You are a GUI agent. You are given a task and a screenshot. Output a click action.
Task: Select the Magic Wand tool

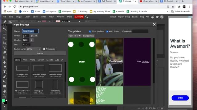point(4,38)
